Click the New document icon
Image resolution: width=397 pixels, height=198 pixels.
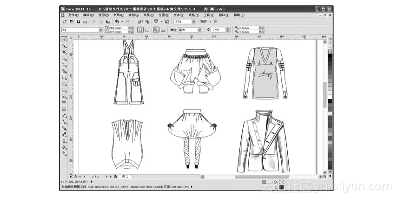coord(65,22)
